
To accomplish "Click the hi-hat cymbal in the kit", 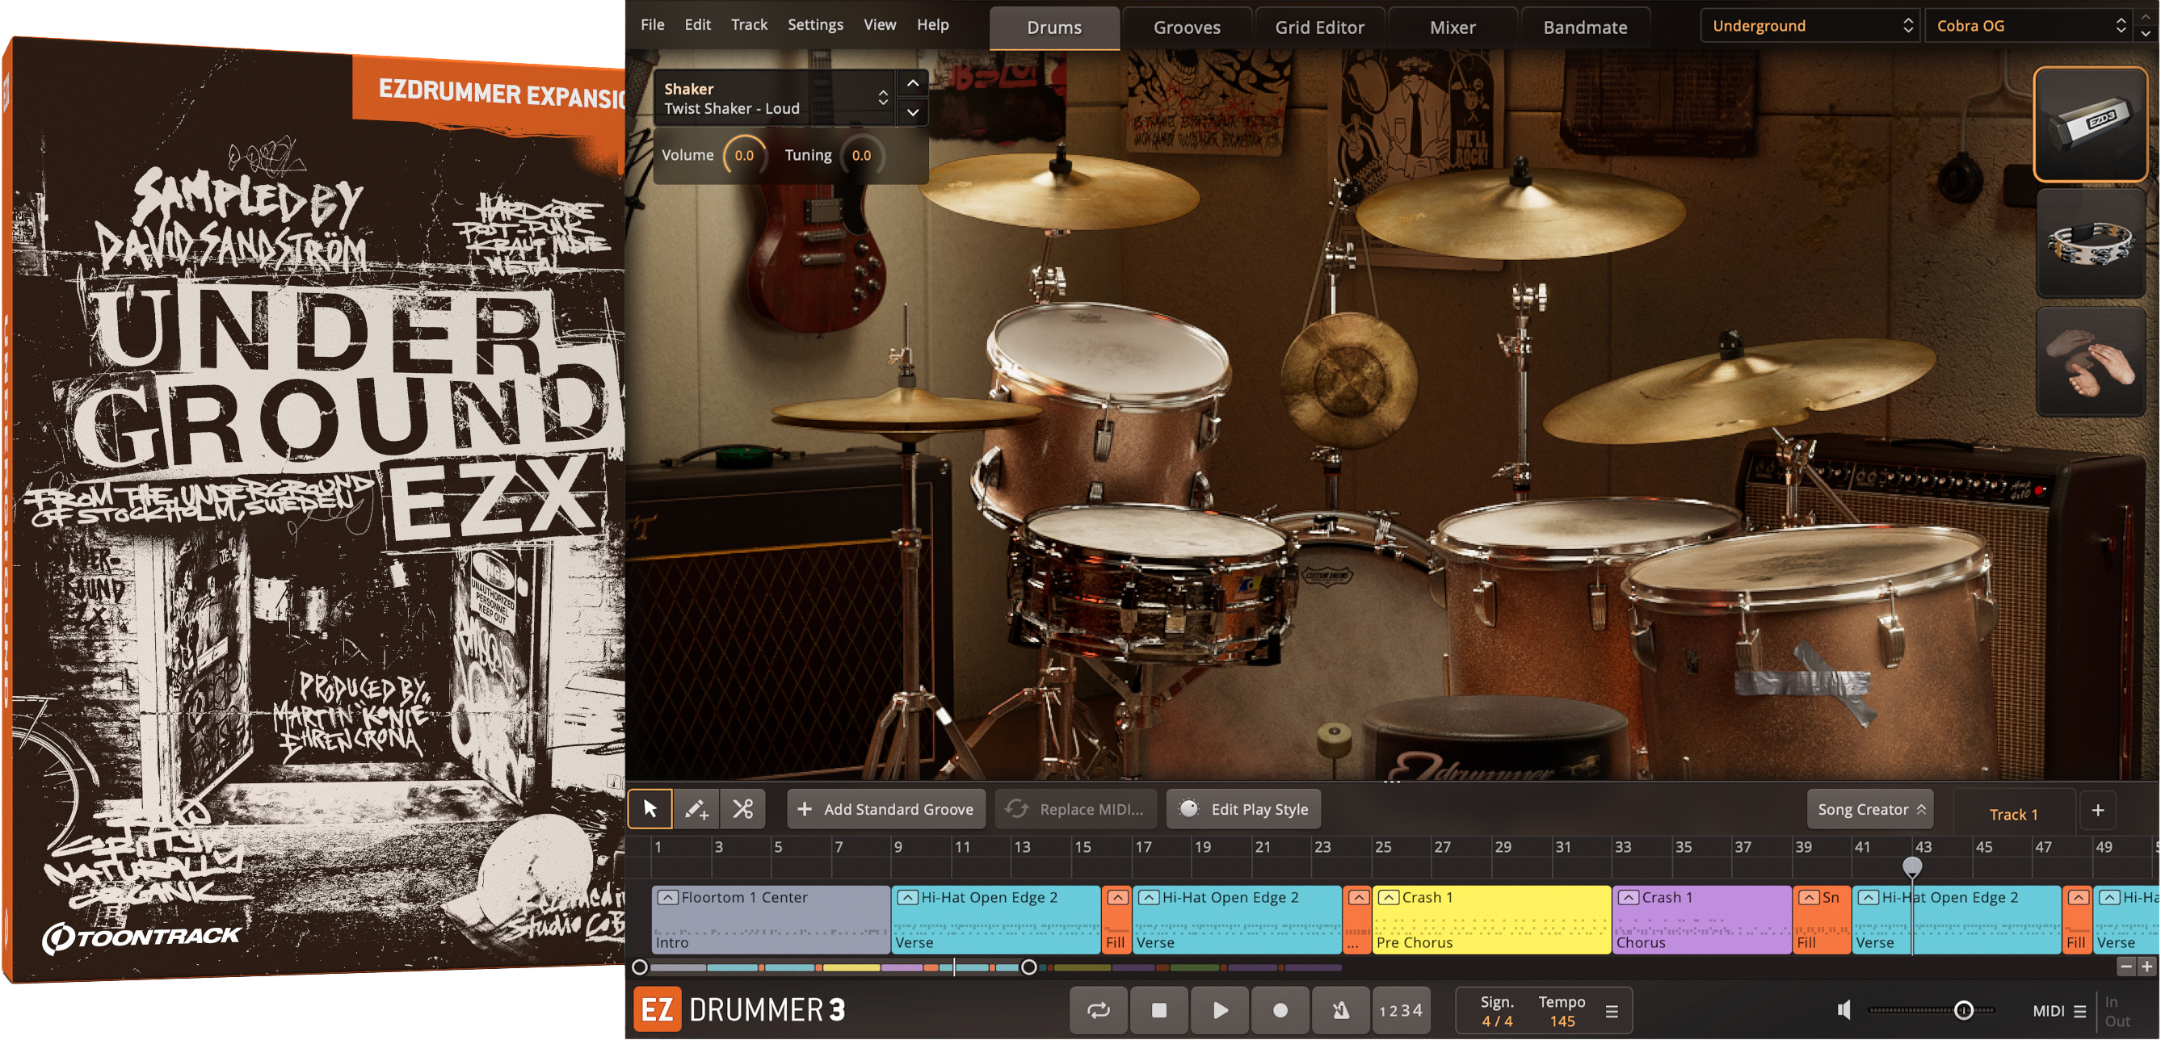I will [906, 412].
